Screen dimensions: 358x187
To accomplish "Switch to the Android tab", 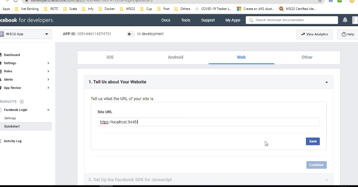I will click(176, 57).
